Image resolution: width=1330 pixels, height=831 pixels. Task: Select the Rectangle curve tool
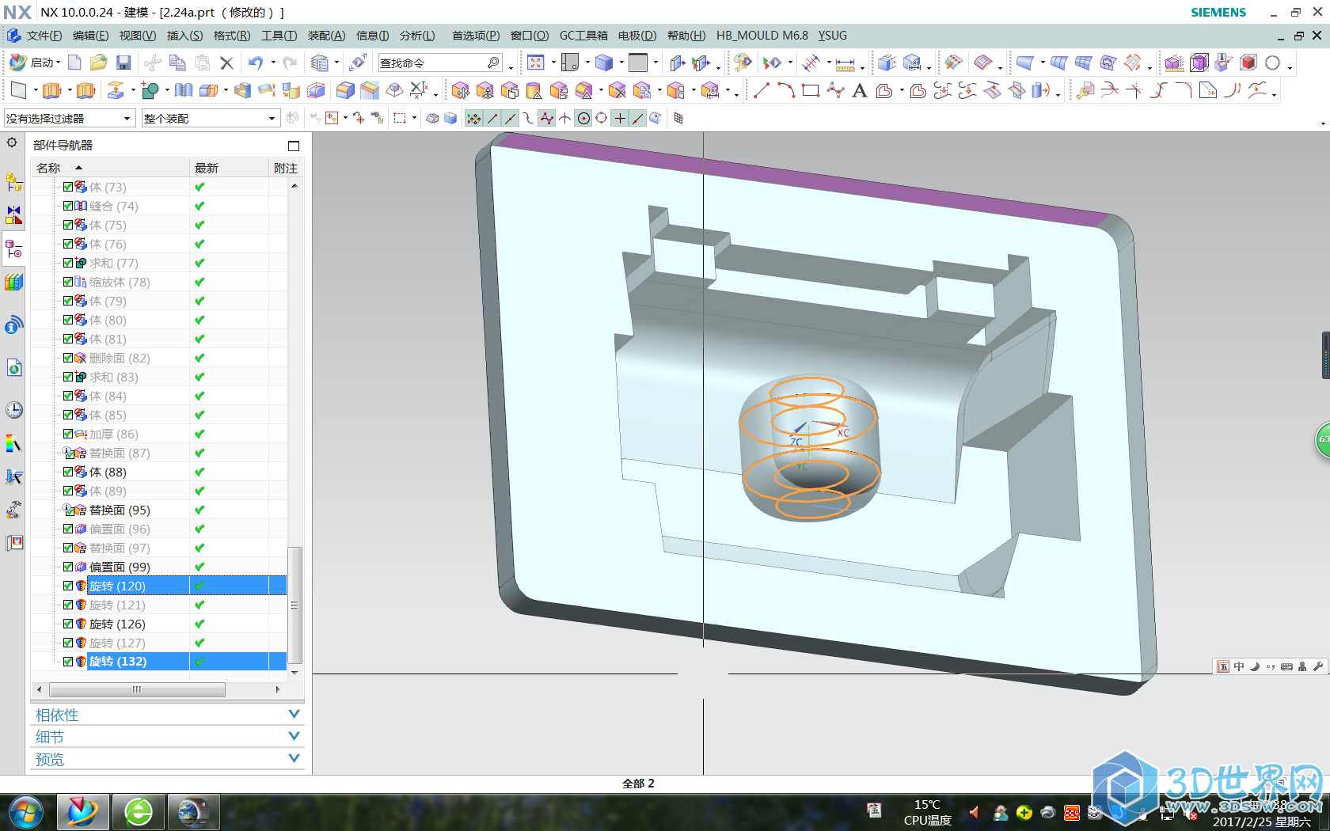coord(811,90)
